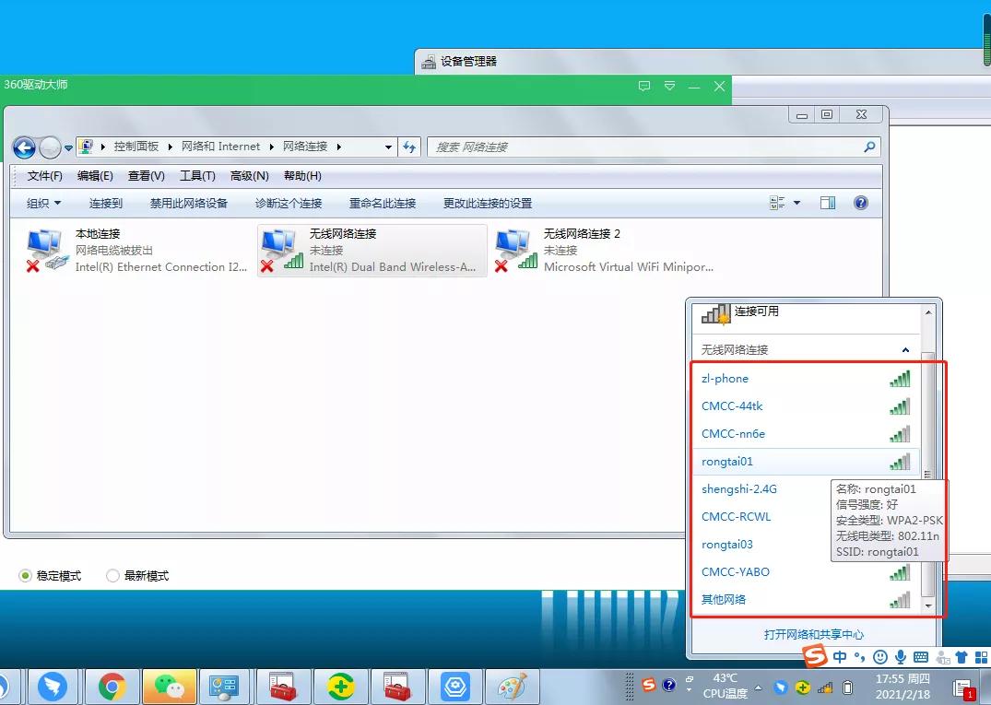Screen dimensions: 991x705
Task: Select the rongtai01 wireless network
Action: pos(727,461)
